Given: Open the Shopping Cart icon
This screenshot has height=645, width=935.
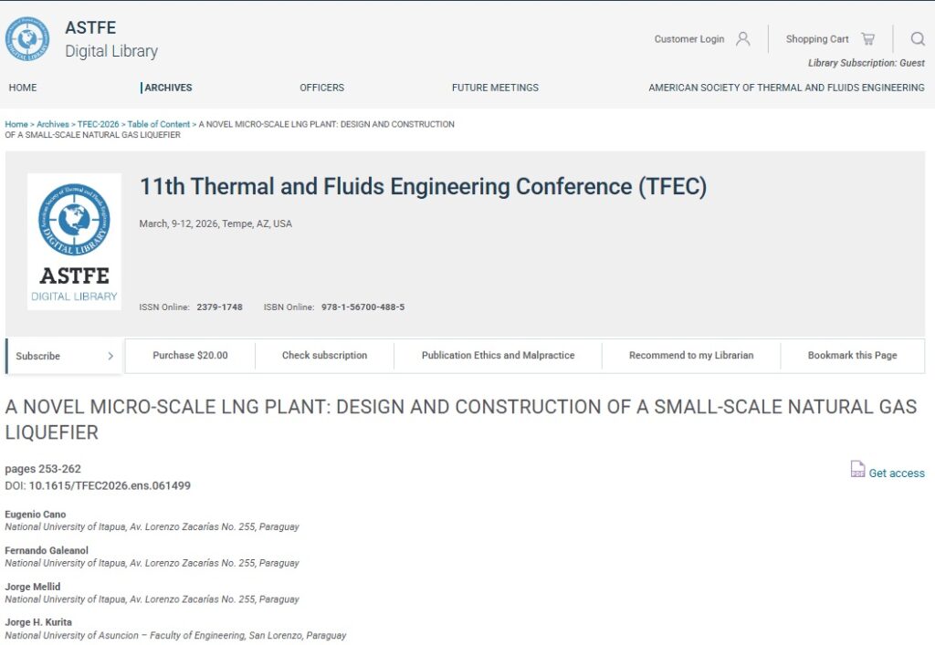Looking at the screenshot, I should pos(867,39).
